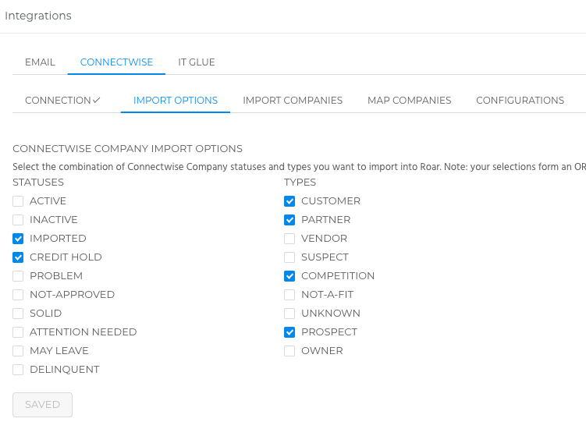Viewport: 586px width, 429px height.
Task: Click the Integrations page title
Action: [x=38, y=16]
